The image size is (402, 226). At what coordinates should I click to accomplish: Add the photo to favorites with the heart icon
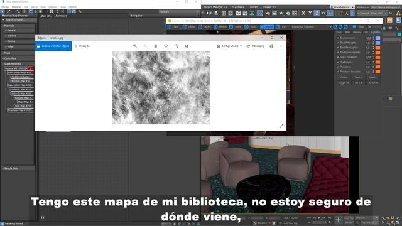click(166, 46)
